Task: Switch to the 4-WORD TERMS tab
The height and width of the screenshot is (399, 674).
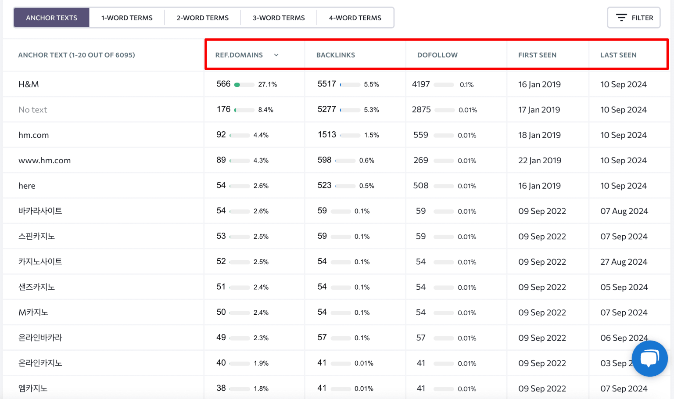Action: (x=355, y=18)
